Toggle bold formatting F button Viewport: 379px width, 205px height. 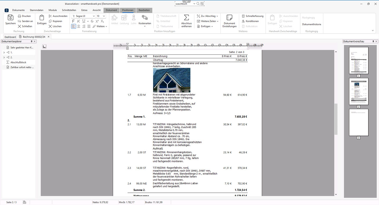(x=73, y=21)
